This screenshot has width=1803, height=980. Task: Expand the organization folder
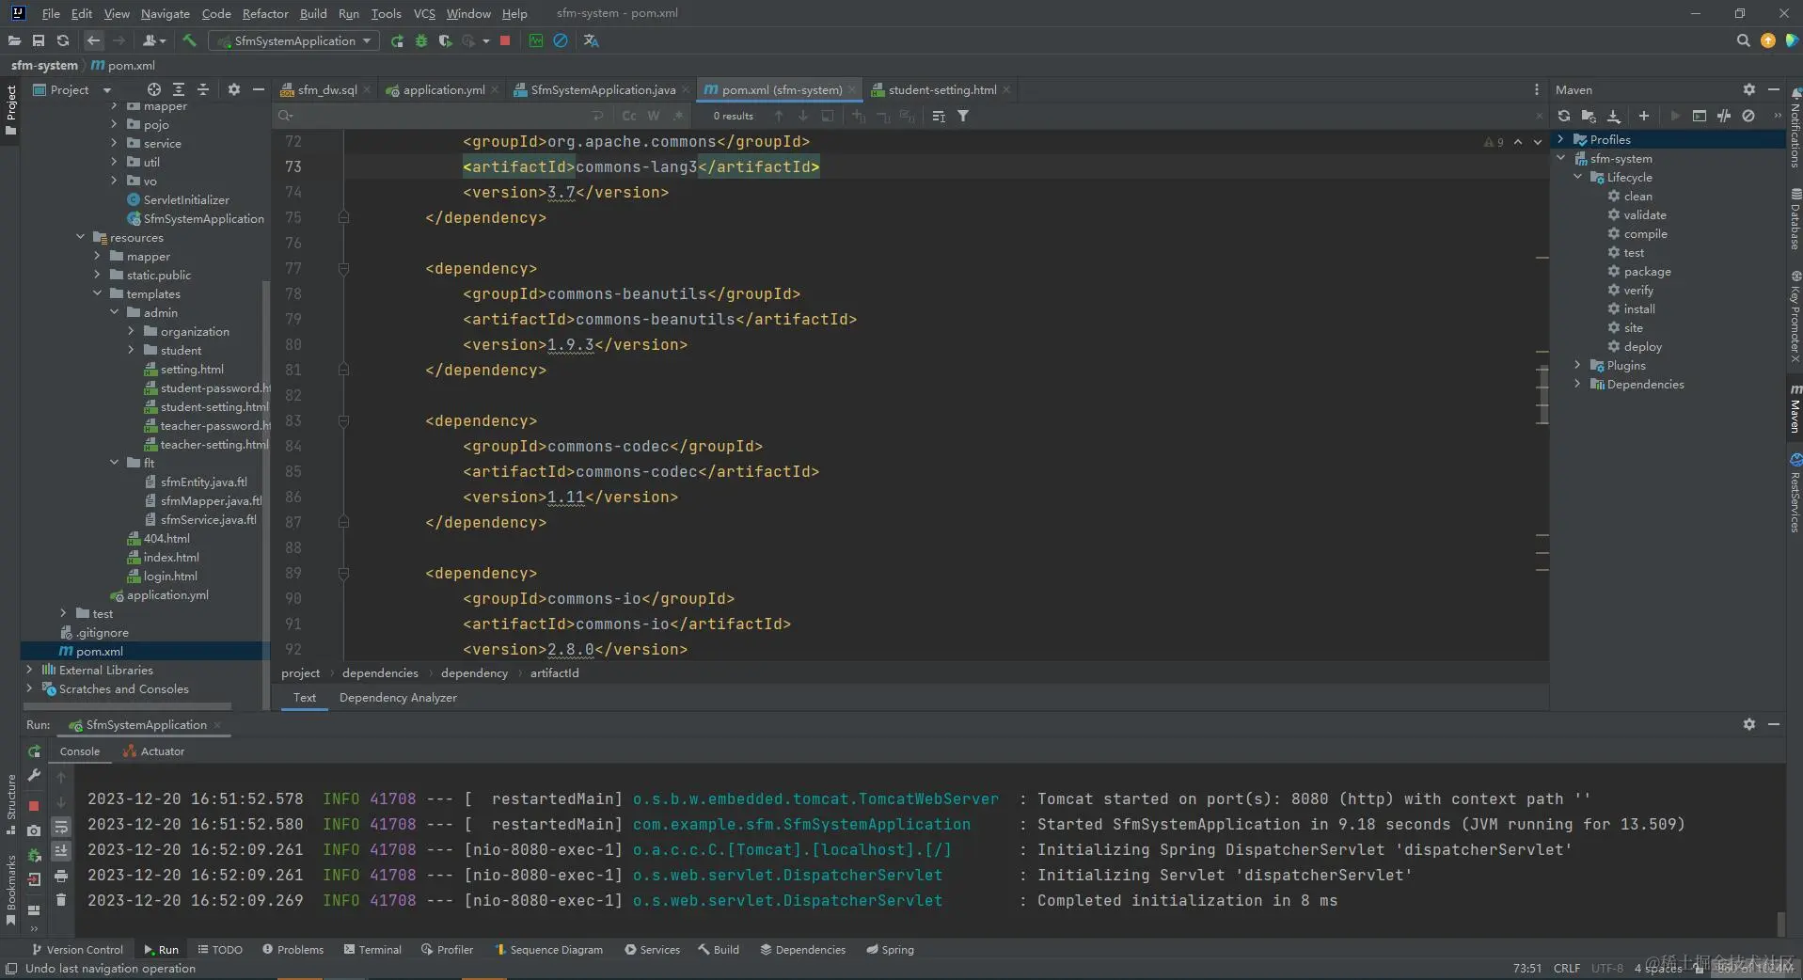pos(132,331)
